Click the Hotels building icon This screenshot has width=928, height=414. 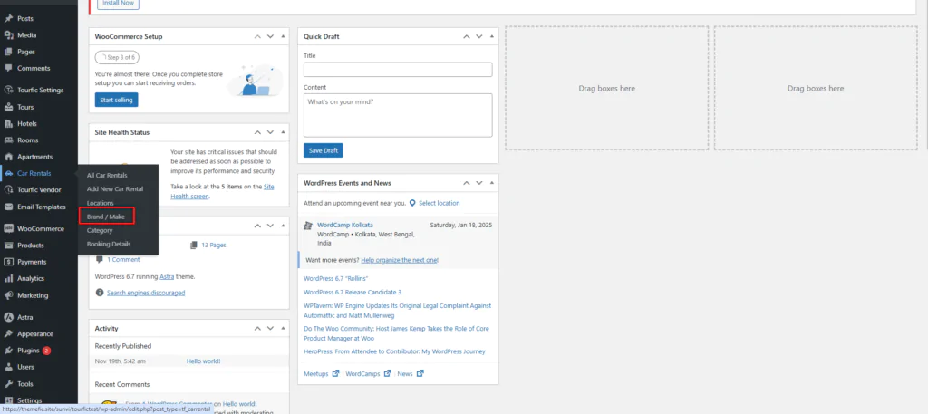tap(8, 123)
